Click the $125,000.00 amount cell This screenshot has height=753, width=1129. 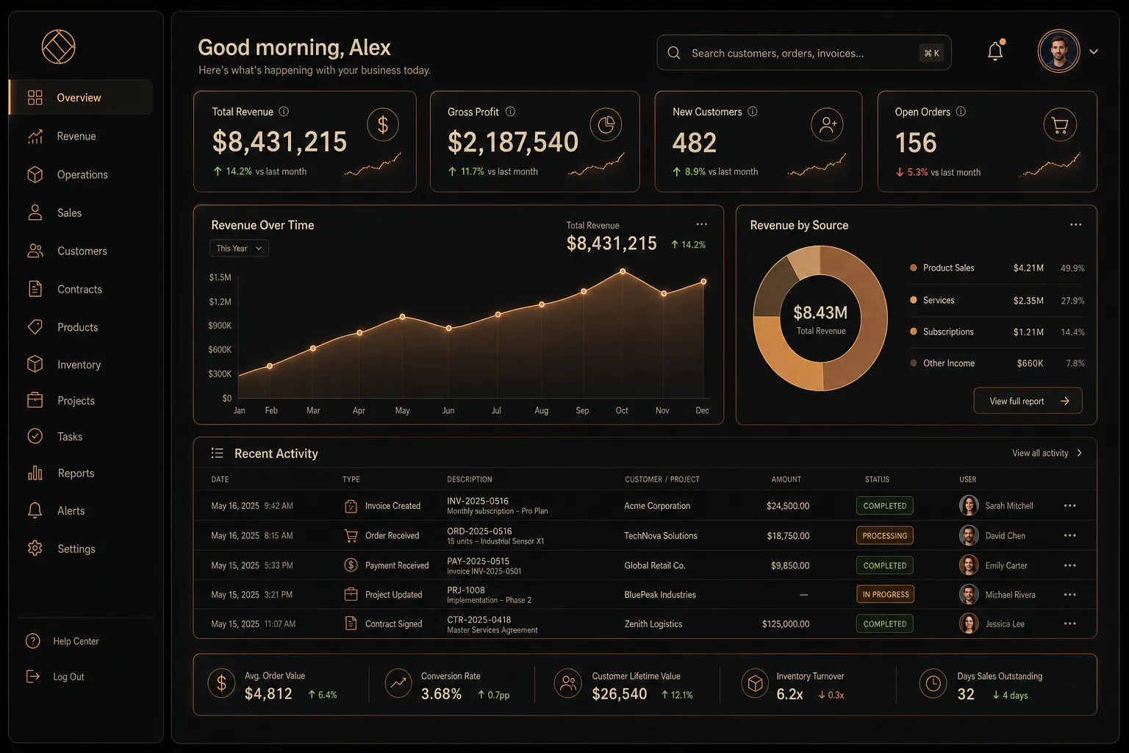click(786, 624)
